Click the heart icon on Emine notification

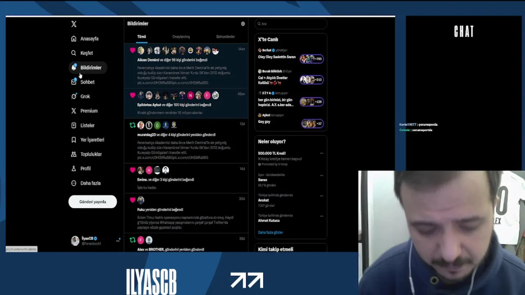pyautogui.click(x=132, y=170)
